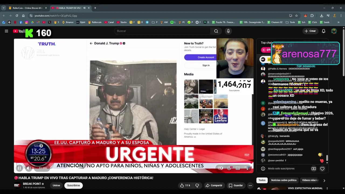345x194 pixels.
Task: Select the Noticias sobre política chip
Action: click(284, 180)
